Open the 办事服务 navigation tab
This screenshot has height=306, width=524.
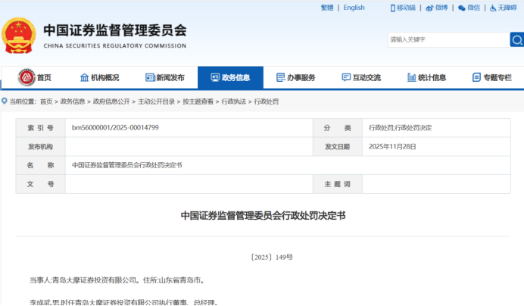pos(295,77)
